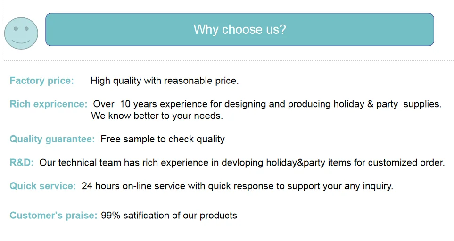Screen dimensions: 454x241
Task: Click '99% satification of our products'
Action: coord(169,215)
